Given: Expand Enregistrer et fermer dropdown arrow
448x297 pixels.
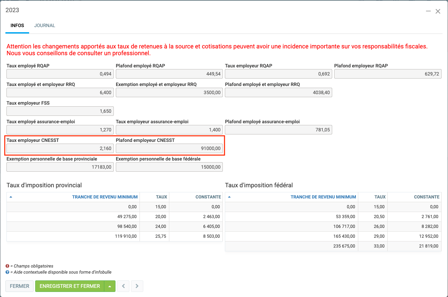Looking at the screenshot, I should (x=110, y=286).
